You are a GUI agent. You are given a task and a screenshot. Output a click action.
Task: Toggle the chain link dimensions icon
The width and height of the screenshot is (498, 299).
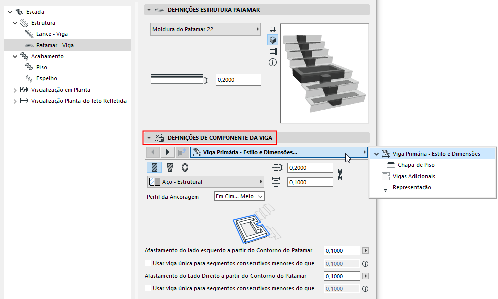(340, 175)
